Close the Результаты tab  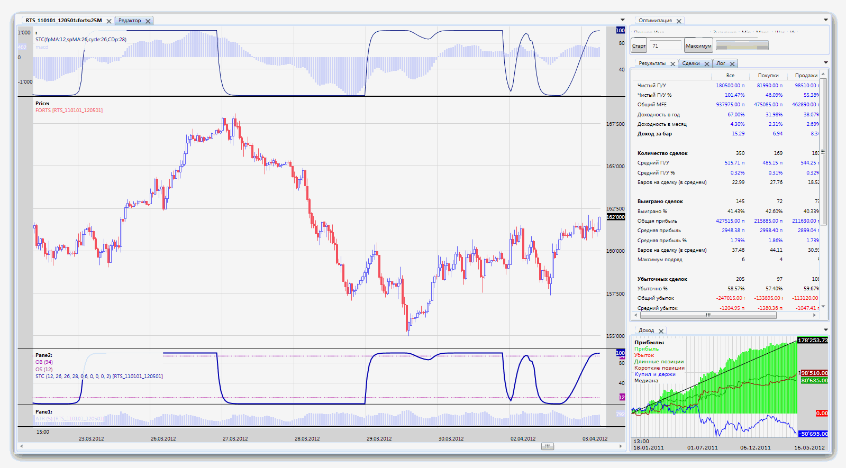coord(673,64)
